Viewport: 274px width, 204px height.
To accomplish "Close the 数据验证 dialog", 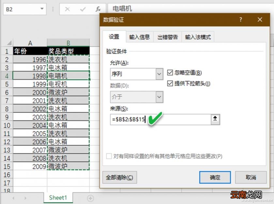I will click(x=260, y=19).
